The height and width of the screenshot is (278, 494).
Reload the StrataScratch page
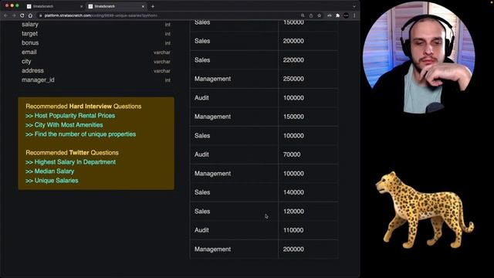[22, 15]
